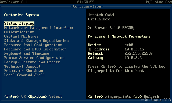Screen dimensions: 172x103
Task: Choose Reboot or Shutdown
Action: click(23, 71)
